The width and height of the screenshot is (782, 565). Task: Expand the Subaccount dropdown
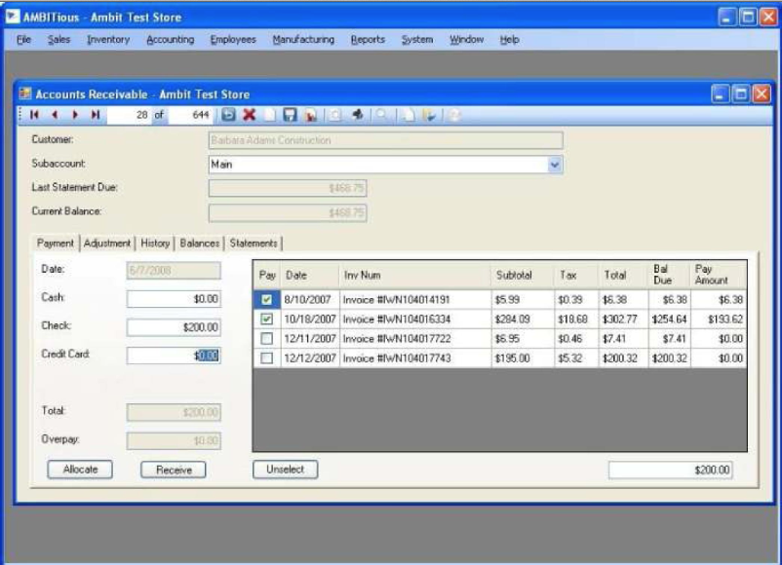[x=555, y=165]
